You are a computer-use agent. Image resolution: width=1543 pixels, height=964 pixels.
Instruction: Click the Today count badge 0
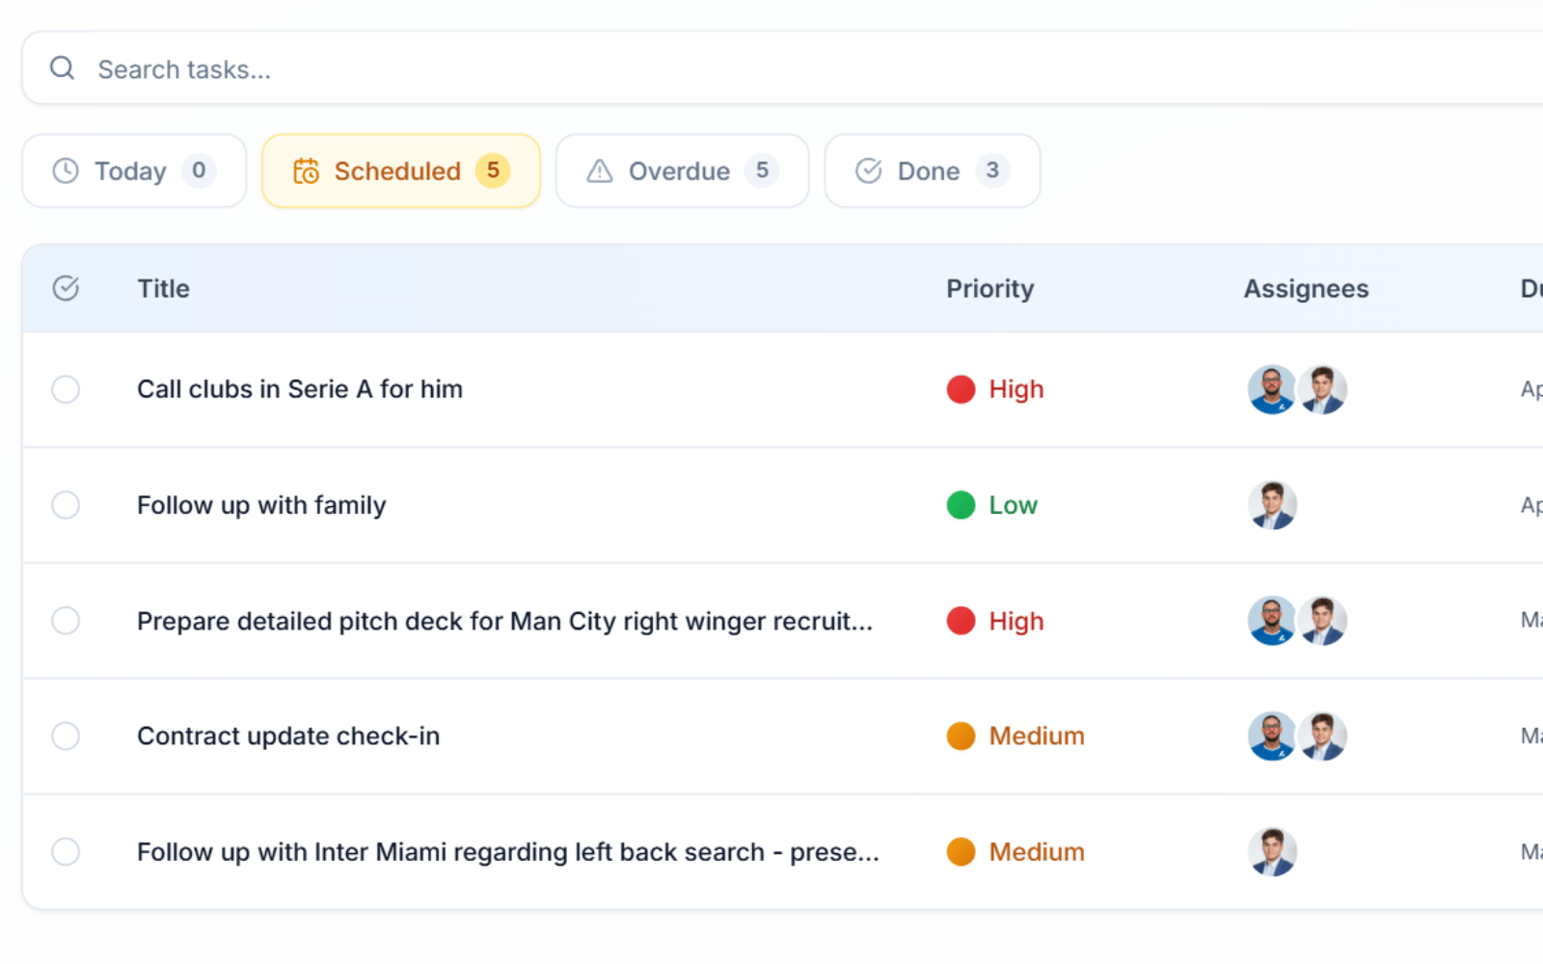[199, 171]
